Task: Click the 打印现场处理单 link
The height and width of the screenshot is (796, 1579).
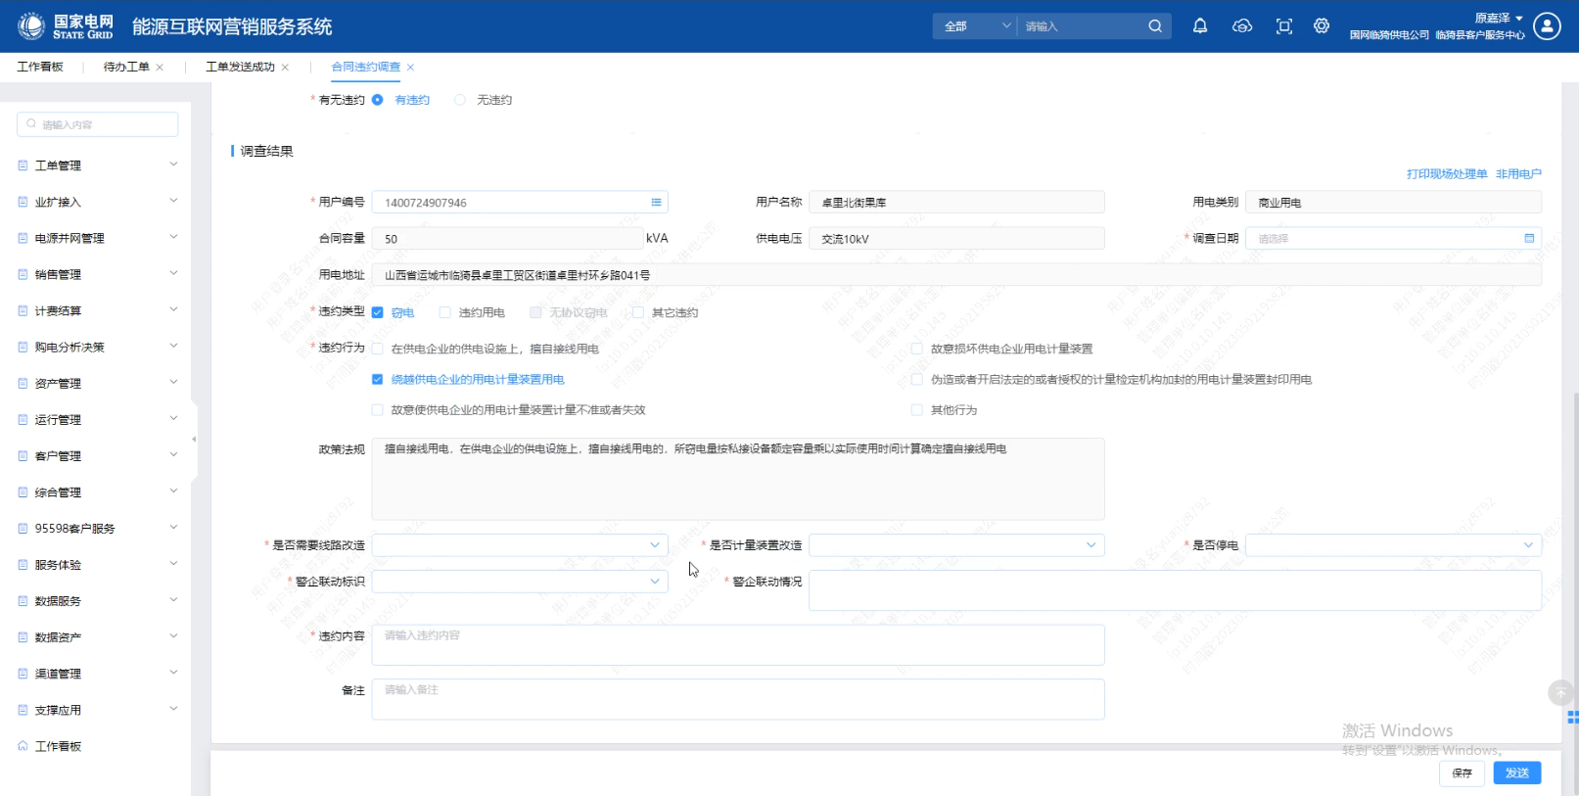Action: tap(1446, 174)
